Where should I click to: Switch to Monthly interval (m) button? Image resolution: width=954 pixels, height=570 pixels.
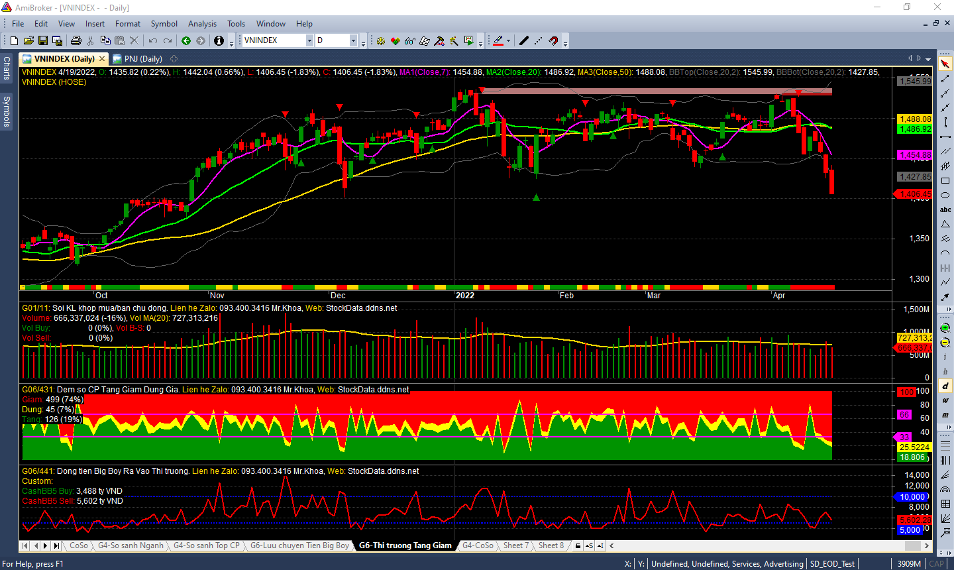click(945, 416)
